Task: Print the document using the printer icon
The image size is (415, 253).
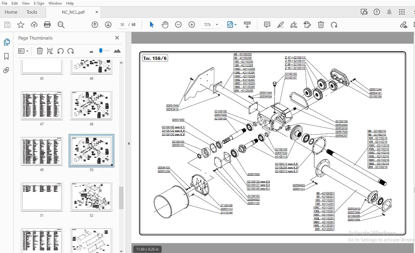Action: (x=47, y=25)
